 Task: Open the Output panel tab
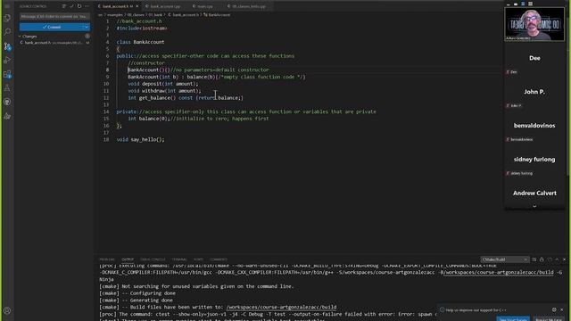pos(128,259)
